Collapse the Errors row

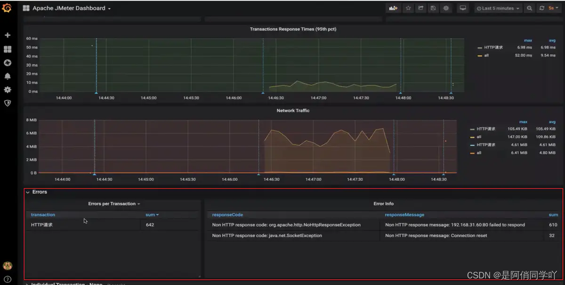coord(37,192)
